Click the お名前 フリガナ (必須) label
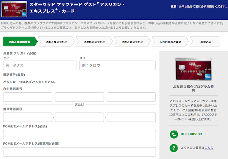Screen dimensions: 228x159 (x=20, y=53)
